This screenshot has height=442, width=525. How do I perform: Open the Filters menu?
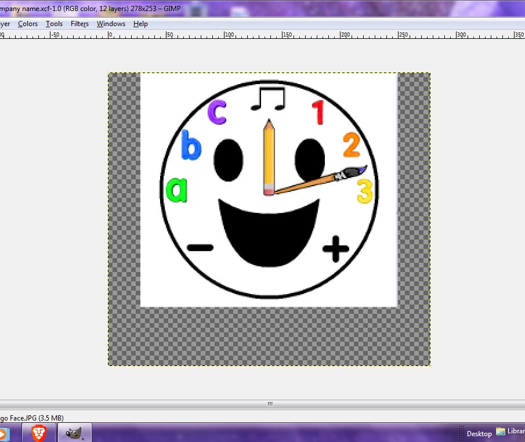(79, 24)
